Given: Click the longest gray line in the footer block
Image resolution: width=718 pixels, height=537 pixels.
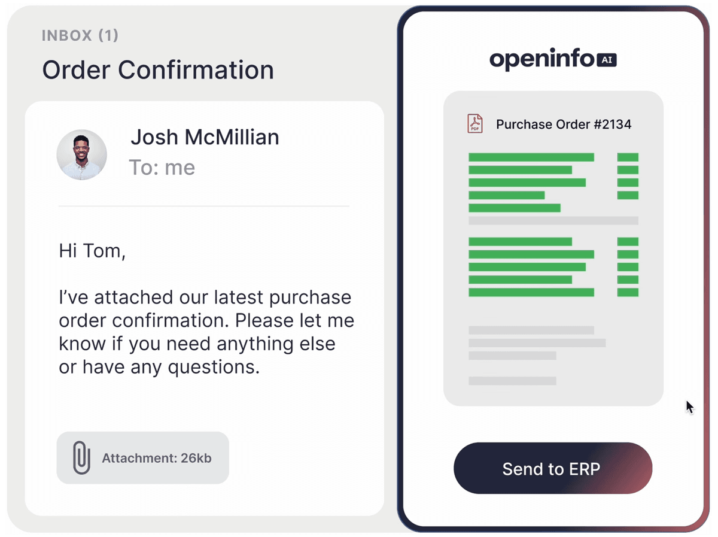Looking at the screenshot, I should tap(537, 343).
